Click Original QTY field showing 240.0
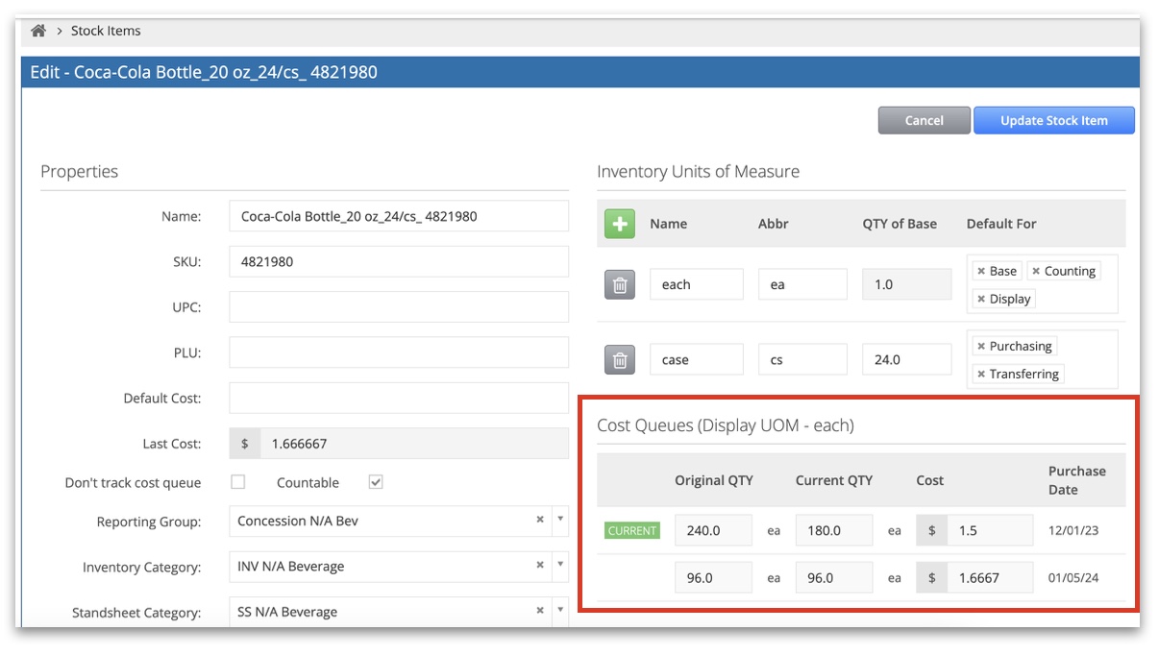 (x=713, y=530)
